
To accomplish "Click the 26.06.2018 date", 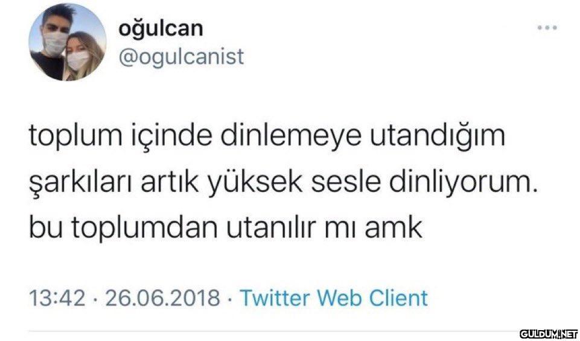I will (x=163, y=298).
